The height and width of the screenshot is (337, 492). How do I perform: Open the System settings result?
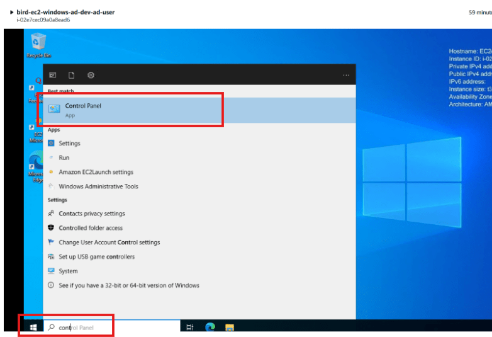[199, 271]
